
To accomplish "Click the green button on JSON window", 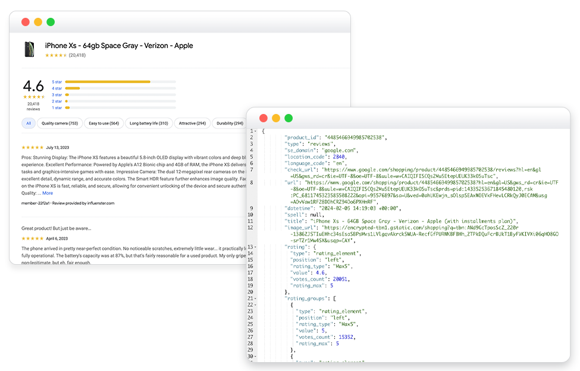I will coord(289,118).
